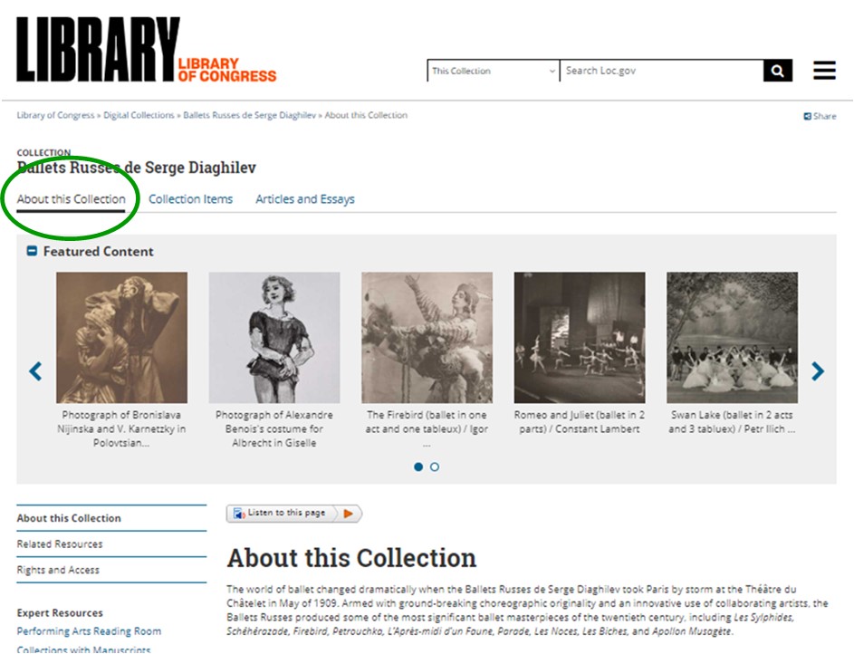Image resolution: width=854 pixels, height=654 pixels.
Task: Open Rights and Access sidebar link
Action: (58, 570)
